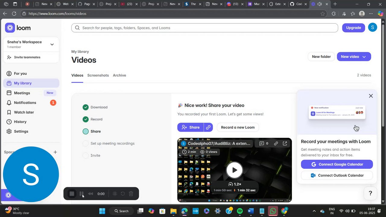
Task: Click the restart recording icon
Action: click(123, 194)
